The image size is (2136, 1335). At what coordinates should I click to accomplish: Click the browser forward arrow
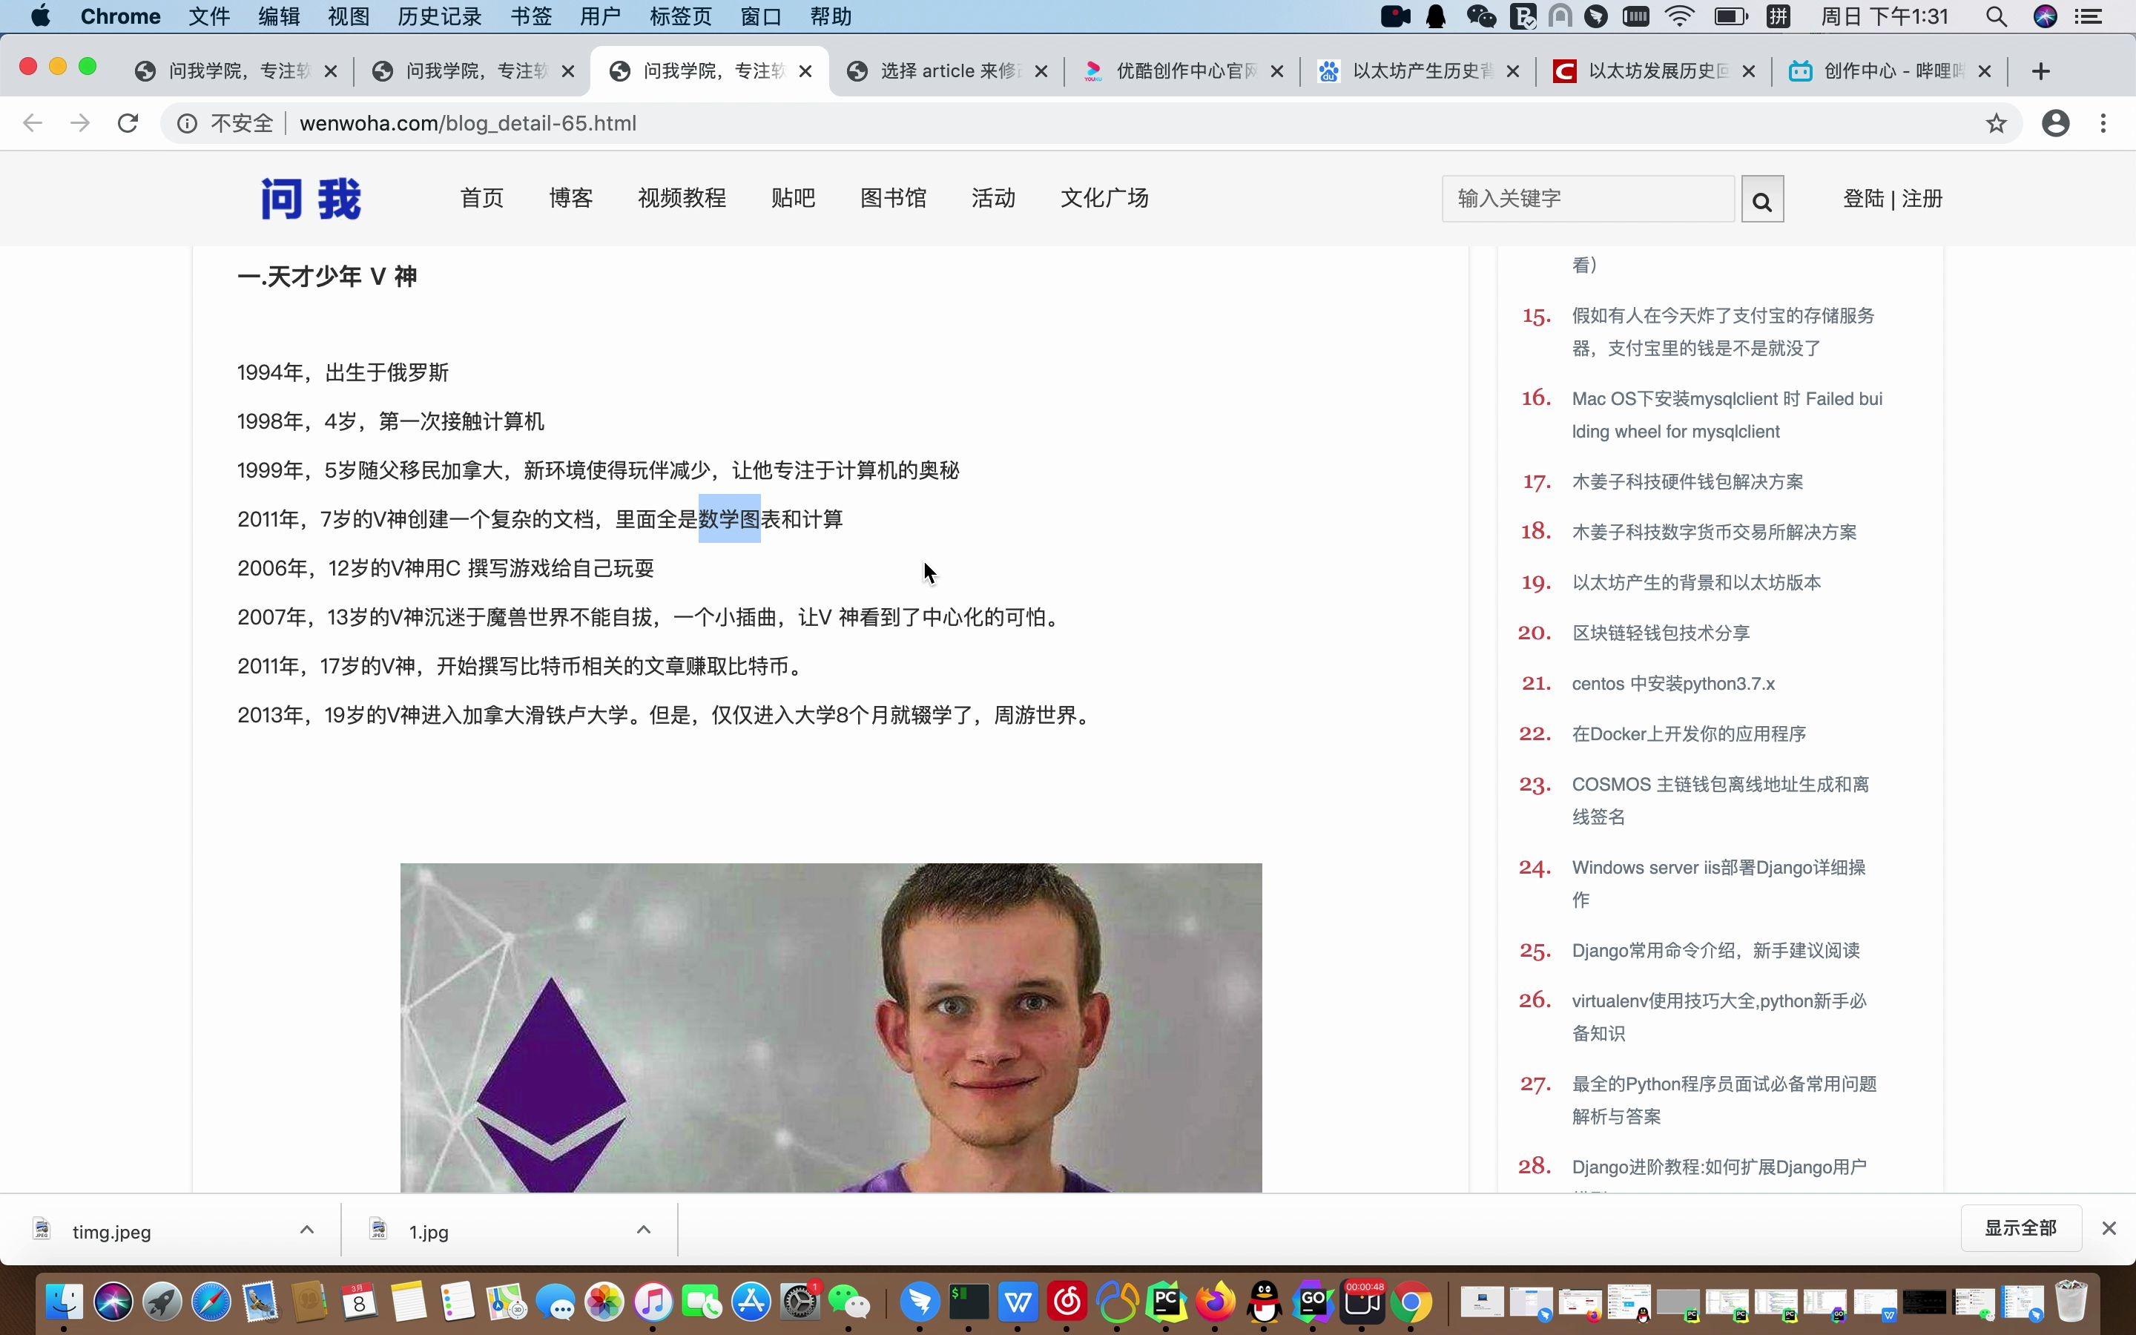point(80,122)
